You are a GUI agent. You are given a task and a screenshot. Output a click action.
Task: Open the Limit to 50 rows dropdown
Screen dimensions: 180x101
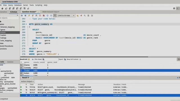point(66,15)
